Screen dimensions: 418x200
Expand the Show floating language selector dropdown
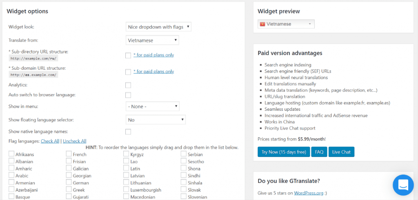(156, 120)
